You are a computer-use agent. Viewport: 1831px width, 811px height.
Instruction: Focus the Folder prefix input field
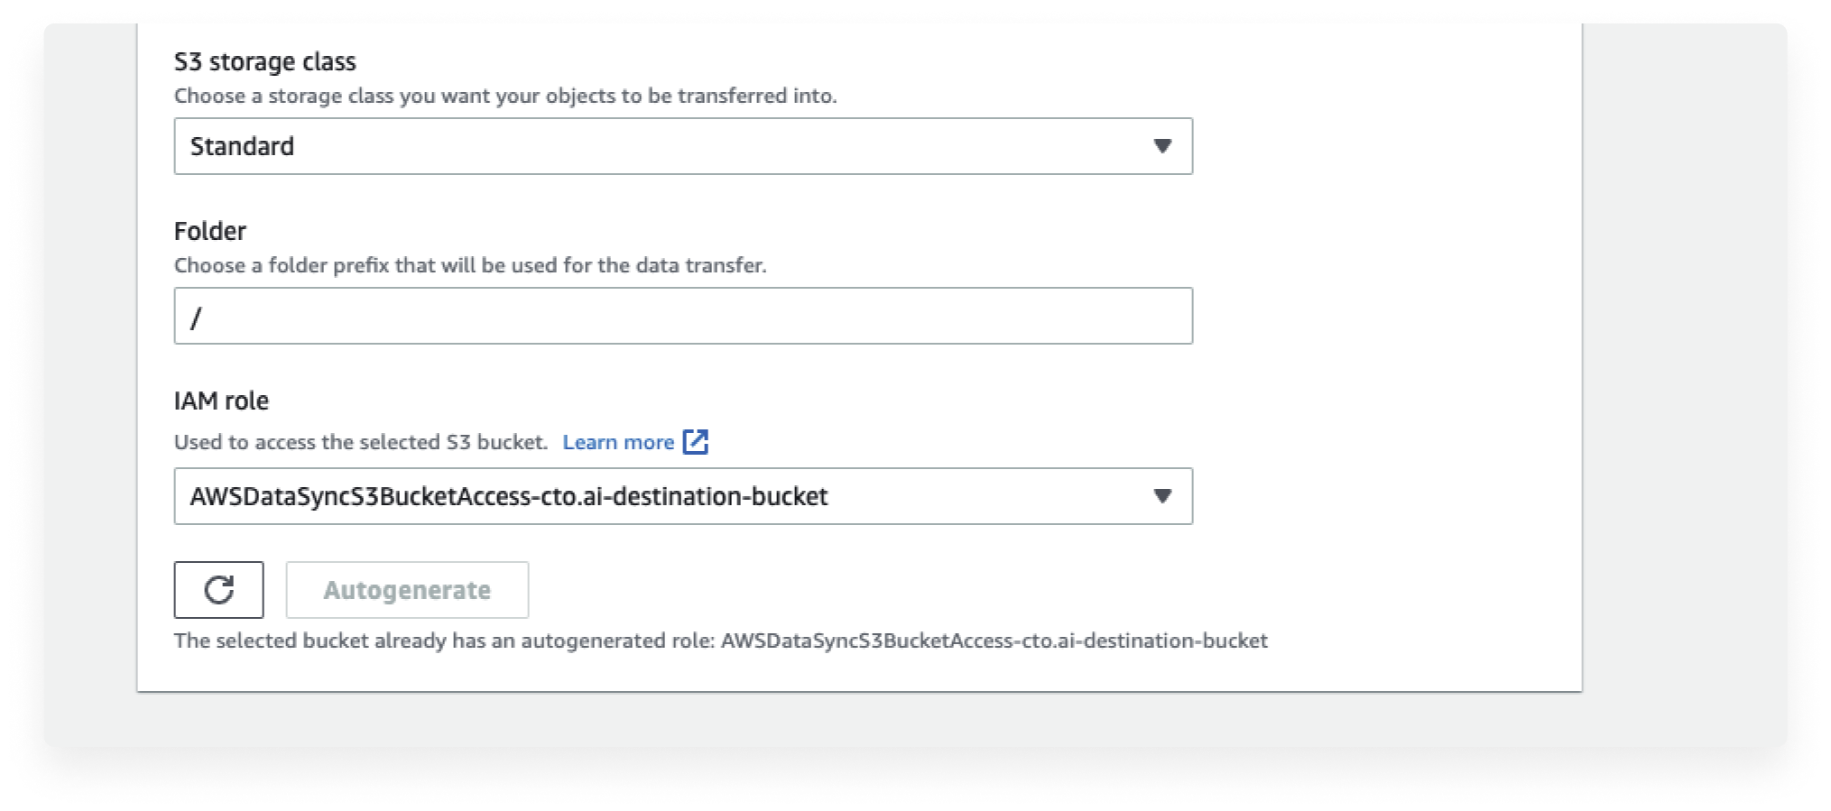(683, 316)
